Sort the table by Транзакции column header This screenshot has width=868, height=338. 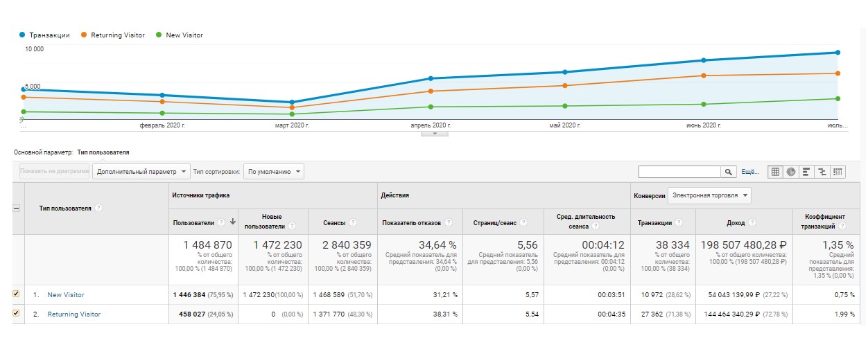(x=654, y=222)
